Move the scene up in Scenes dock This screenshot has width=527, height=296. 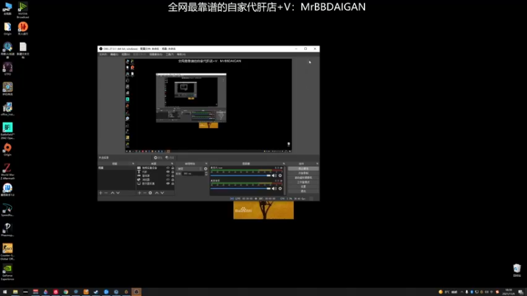pos(113,193)
